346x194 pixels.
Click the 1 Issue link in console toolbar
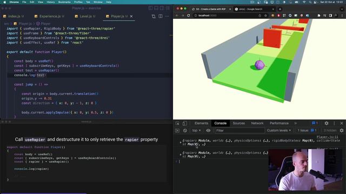[x=307, y=130]
